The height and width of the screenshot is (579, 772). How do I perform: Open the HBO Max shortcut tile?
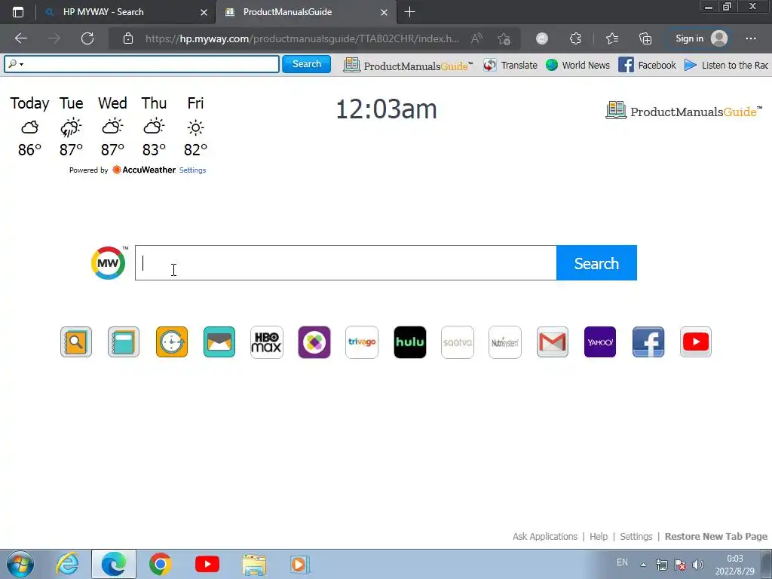coord(267,342)
